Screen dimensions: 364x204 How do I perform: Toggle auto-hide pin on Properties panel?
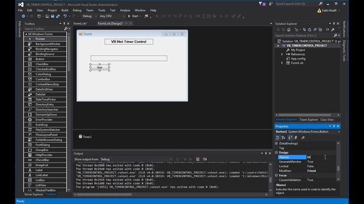tap(334, 126)
